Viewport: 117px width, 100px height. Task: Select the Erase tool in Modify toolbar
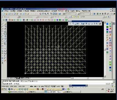5,24
